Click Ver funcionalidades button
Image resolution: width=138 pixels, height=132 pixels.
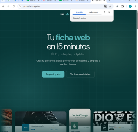click(x=80, y=74)
